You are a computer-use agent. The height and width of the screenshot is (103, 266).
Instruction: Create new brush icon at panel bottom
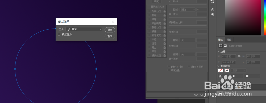tap(202, 95)
